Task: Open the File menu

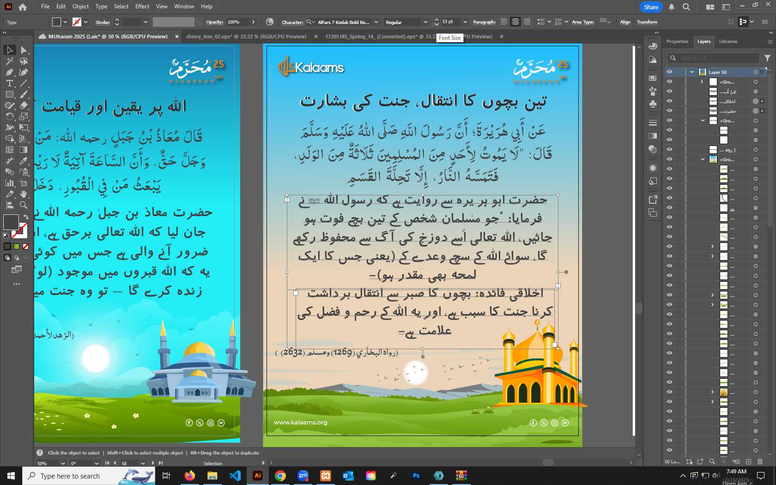Action: tap(45, 6)
